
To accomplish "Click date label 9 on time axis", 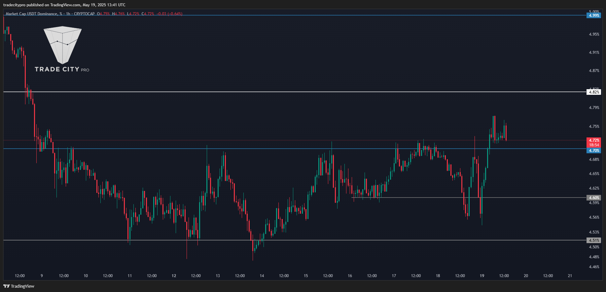I will click(x=42, y=276).
